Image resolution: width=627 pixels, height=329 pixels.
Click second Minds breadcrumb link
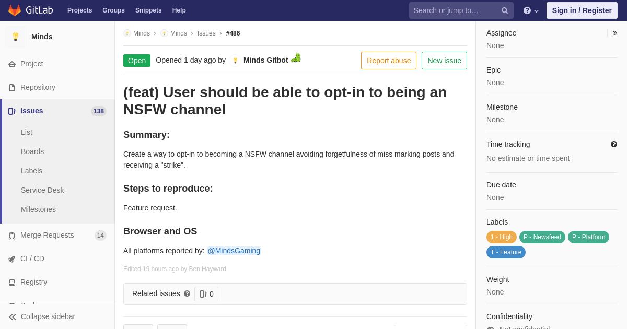coord(179,33)
